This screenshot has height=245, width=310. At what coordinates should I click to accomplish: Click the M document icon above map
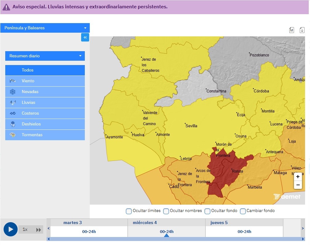[291, 30]
